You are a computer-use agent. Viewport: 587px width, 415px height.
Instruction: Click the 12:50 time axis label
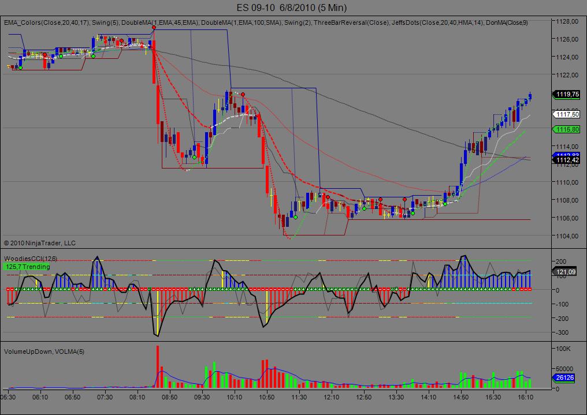[x=364, y=397]
